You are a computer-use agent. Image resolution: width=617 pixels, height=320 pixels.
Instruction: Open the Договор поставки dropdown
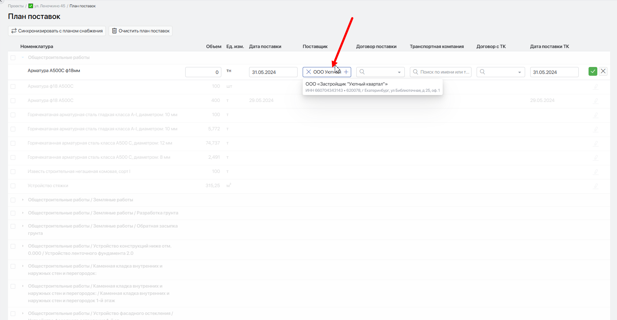(380, 72)
